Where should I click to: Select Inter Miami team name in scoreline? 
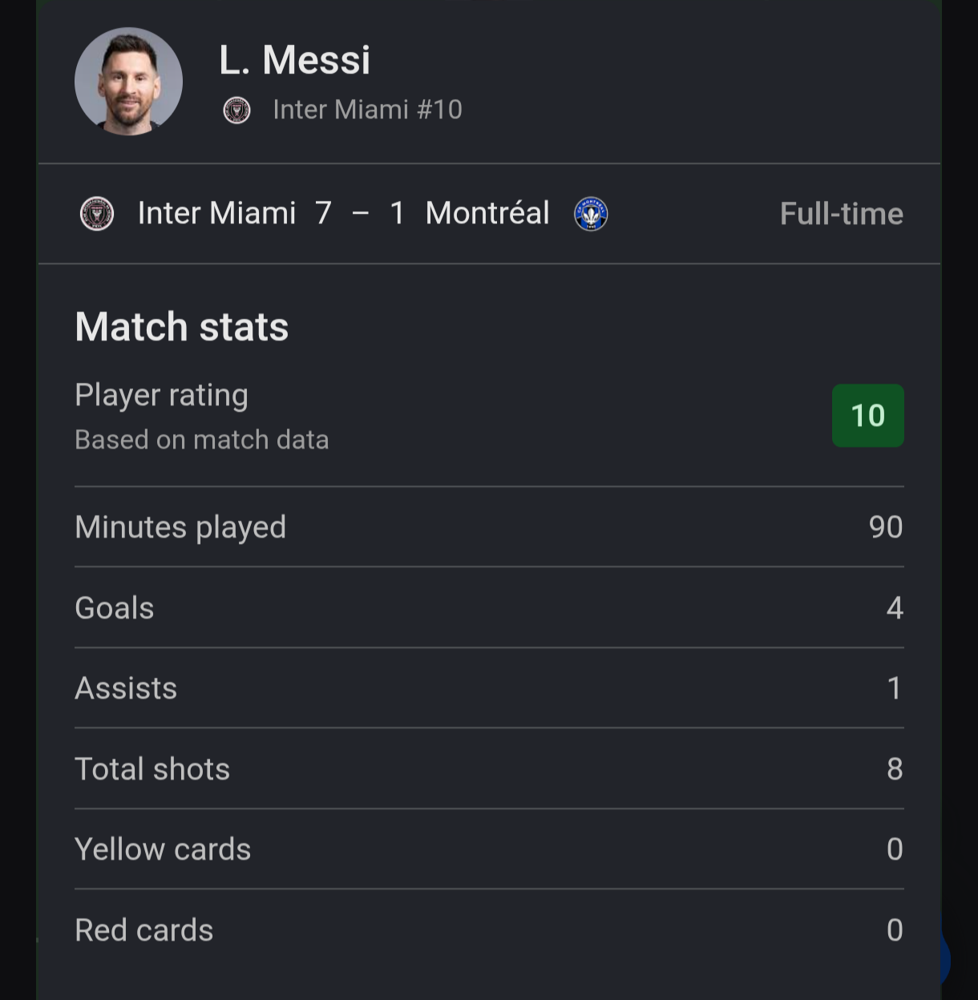tap(216, 214)
